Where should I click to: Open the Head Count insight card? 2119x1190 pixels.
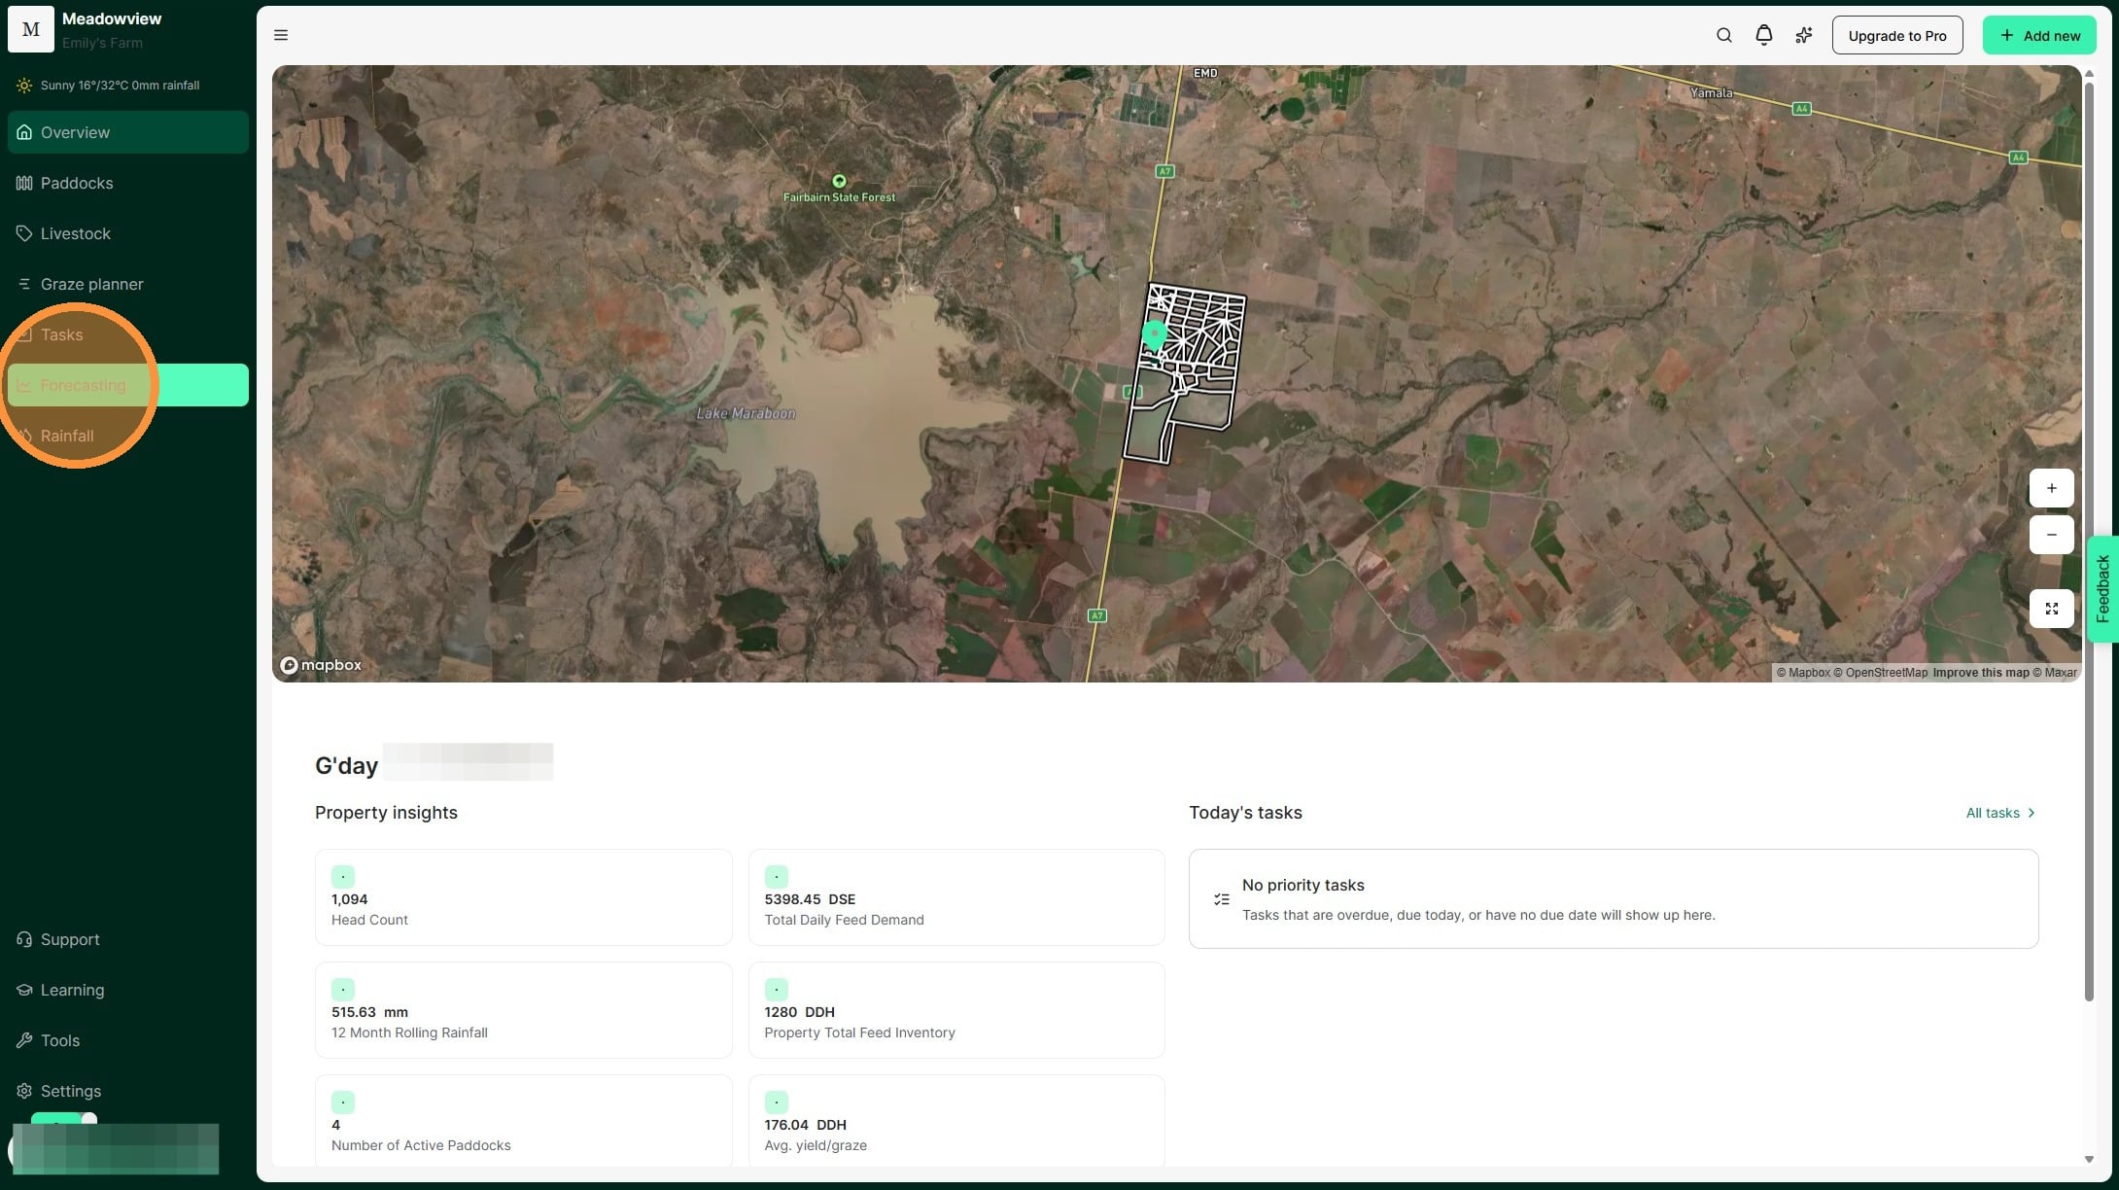click(523, 897)
